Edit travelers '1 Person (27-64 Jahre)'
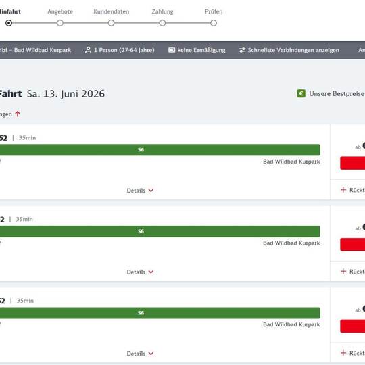 (124, 50)
